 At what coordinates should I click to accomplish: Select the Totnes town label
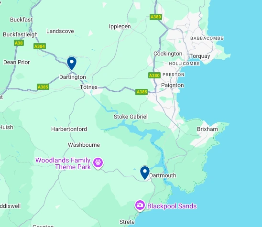88,87
